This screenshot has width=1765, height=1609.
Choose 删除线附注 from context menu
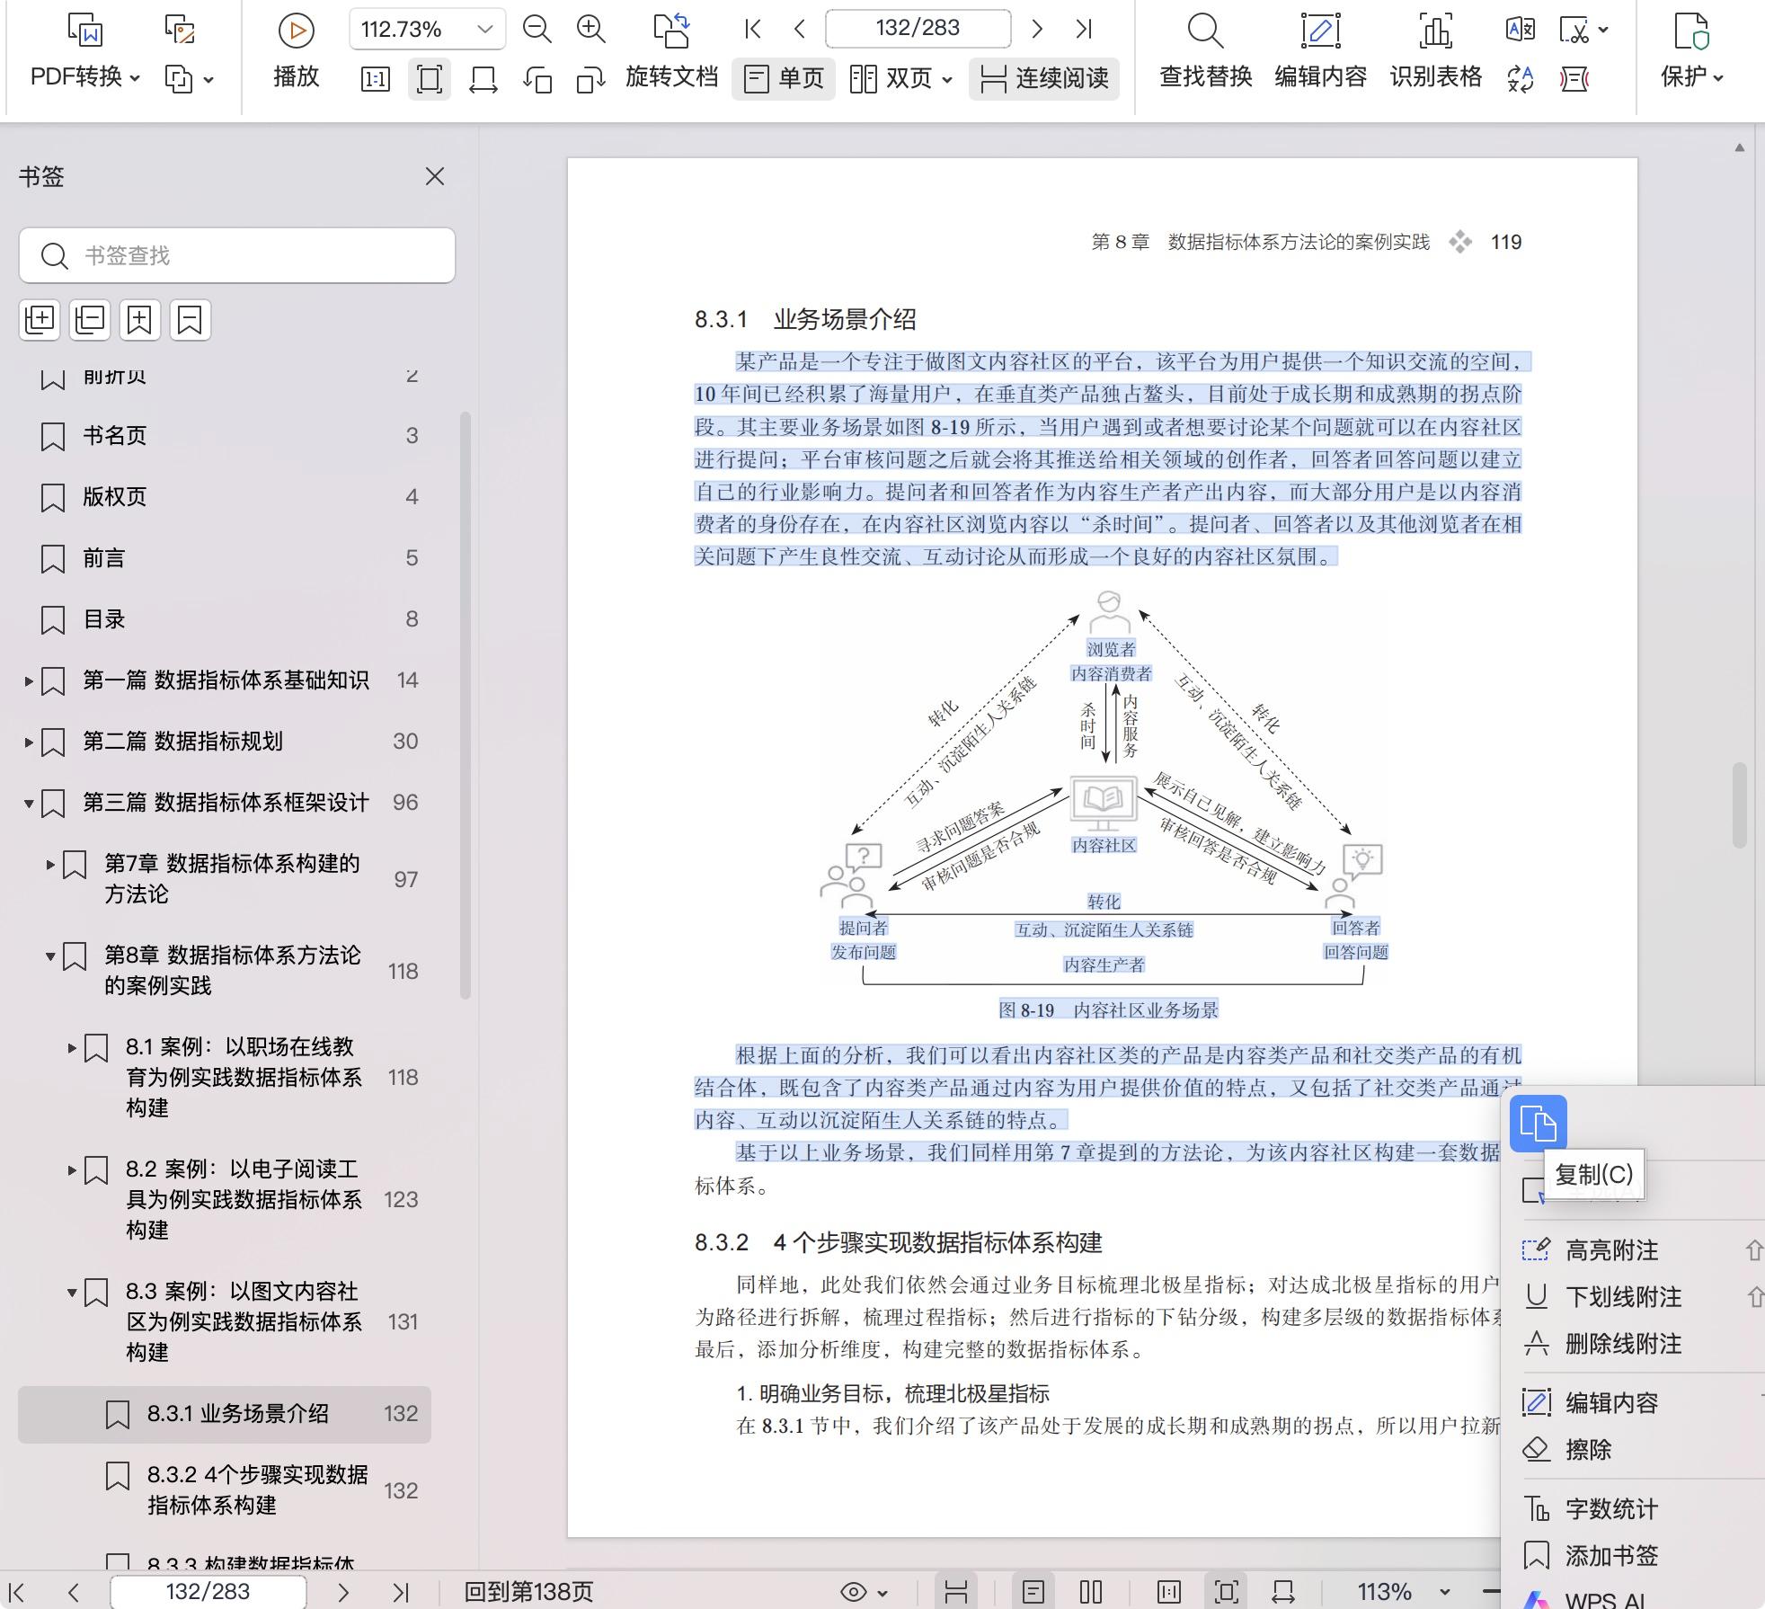point(1622,1344)
